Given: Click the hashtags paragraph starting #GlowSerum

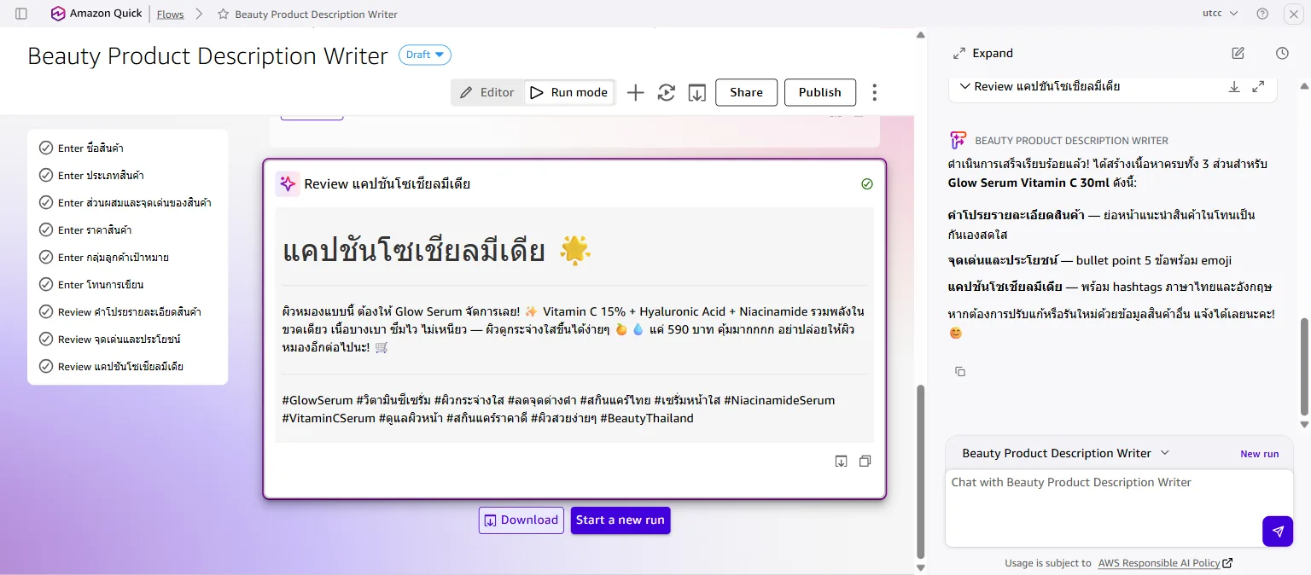Looking at the screenshot, I should click(x=559, y=409).
